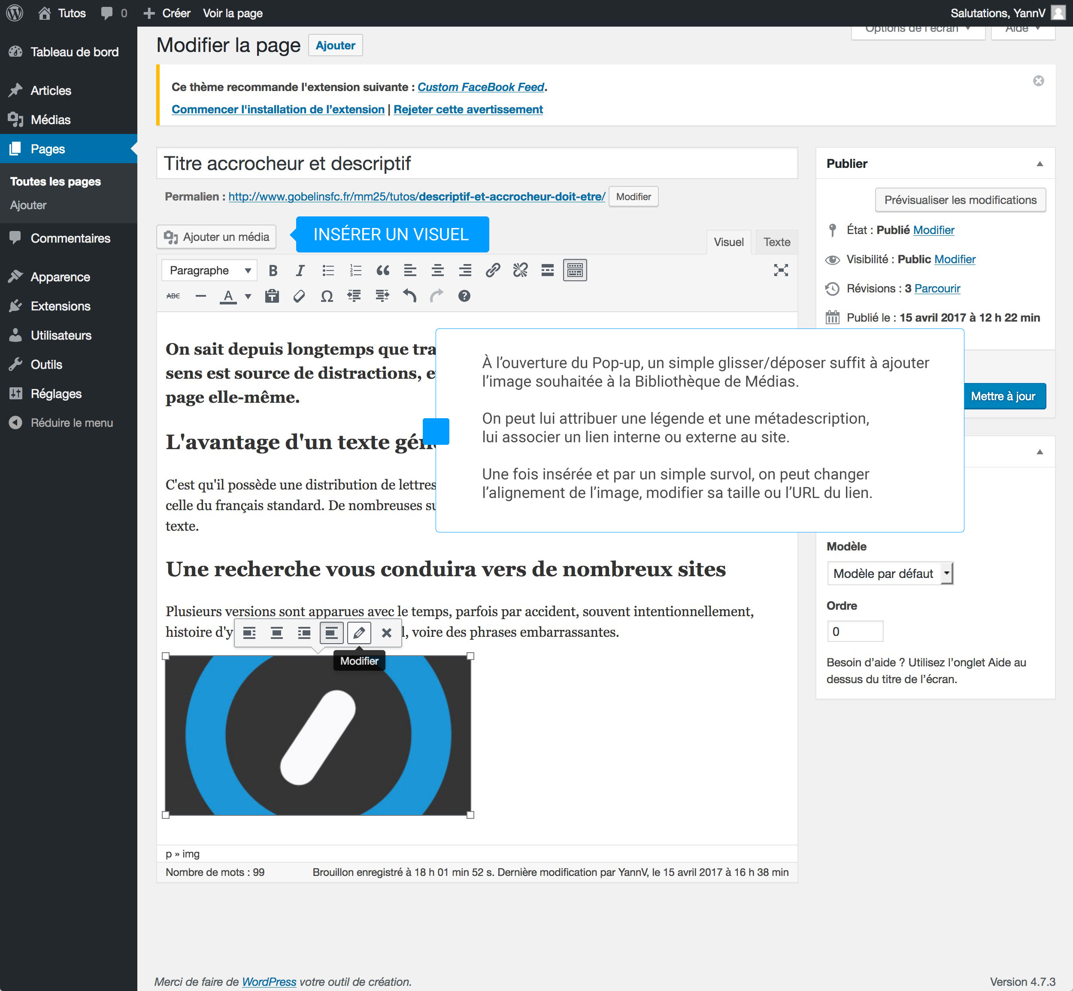Insert or edit a link
1073x991 pixels.
point(493,270)
